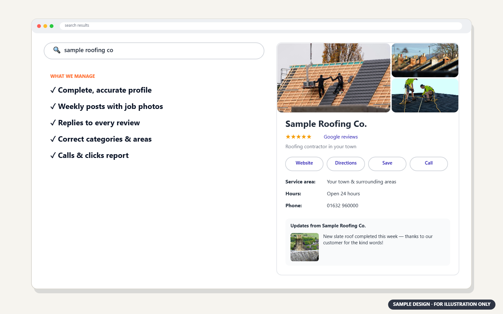Click the 'search results' address bar
Screen dimensions: 503x314
coord(261,26)
